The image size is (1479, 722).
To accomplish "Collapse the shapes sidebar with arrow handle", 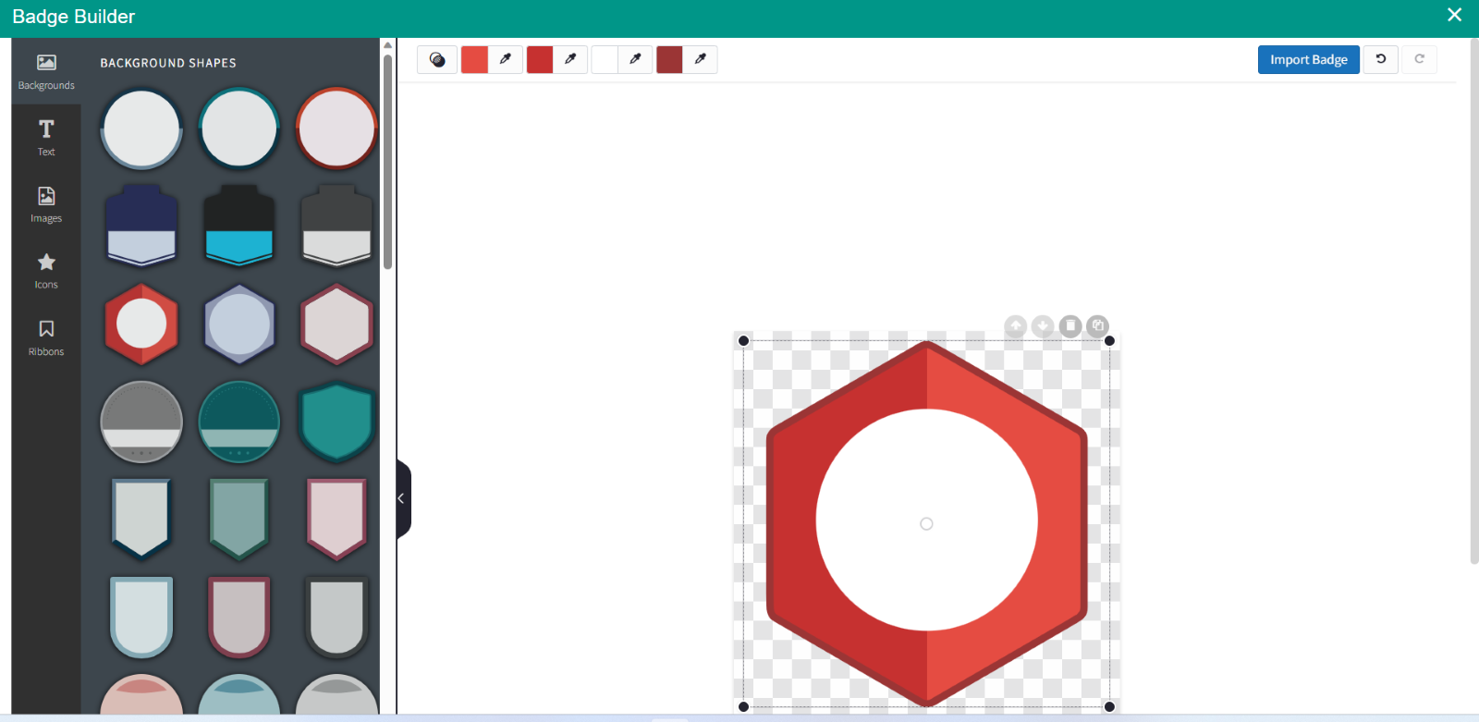I will 403,498.
